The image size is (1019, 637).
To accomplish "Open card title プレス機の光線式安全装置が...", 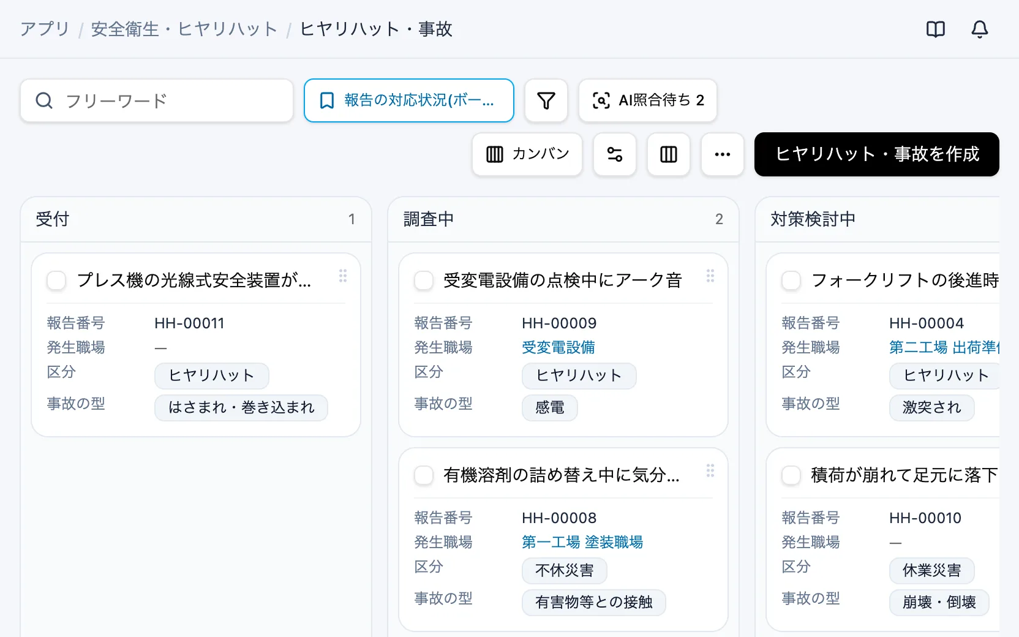I will point(194,281).
